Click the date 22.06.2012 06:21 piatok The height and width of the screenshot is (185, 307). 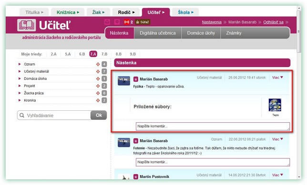pyautogui.click(x=247, y=139)
